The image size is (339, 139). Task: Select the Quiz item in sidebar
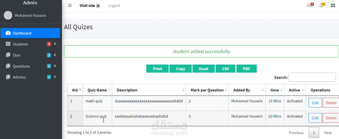click(17, 55)
